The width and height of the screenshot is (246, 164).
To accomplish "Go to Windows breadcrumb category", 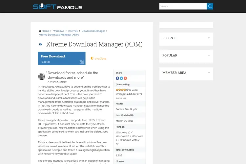I will [x=59, y=31].
